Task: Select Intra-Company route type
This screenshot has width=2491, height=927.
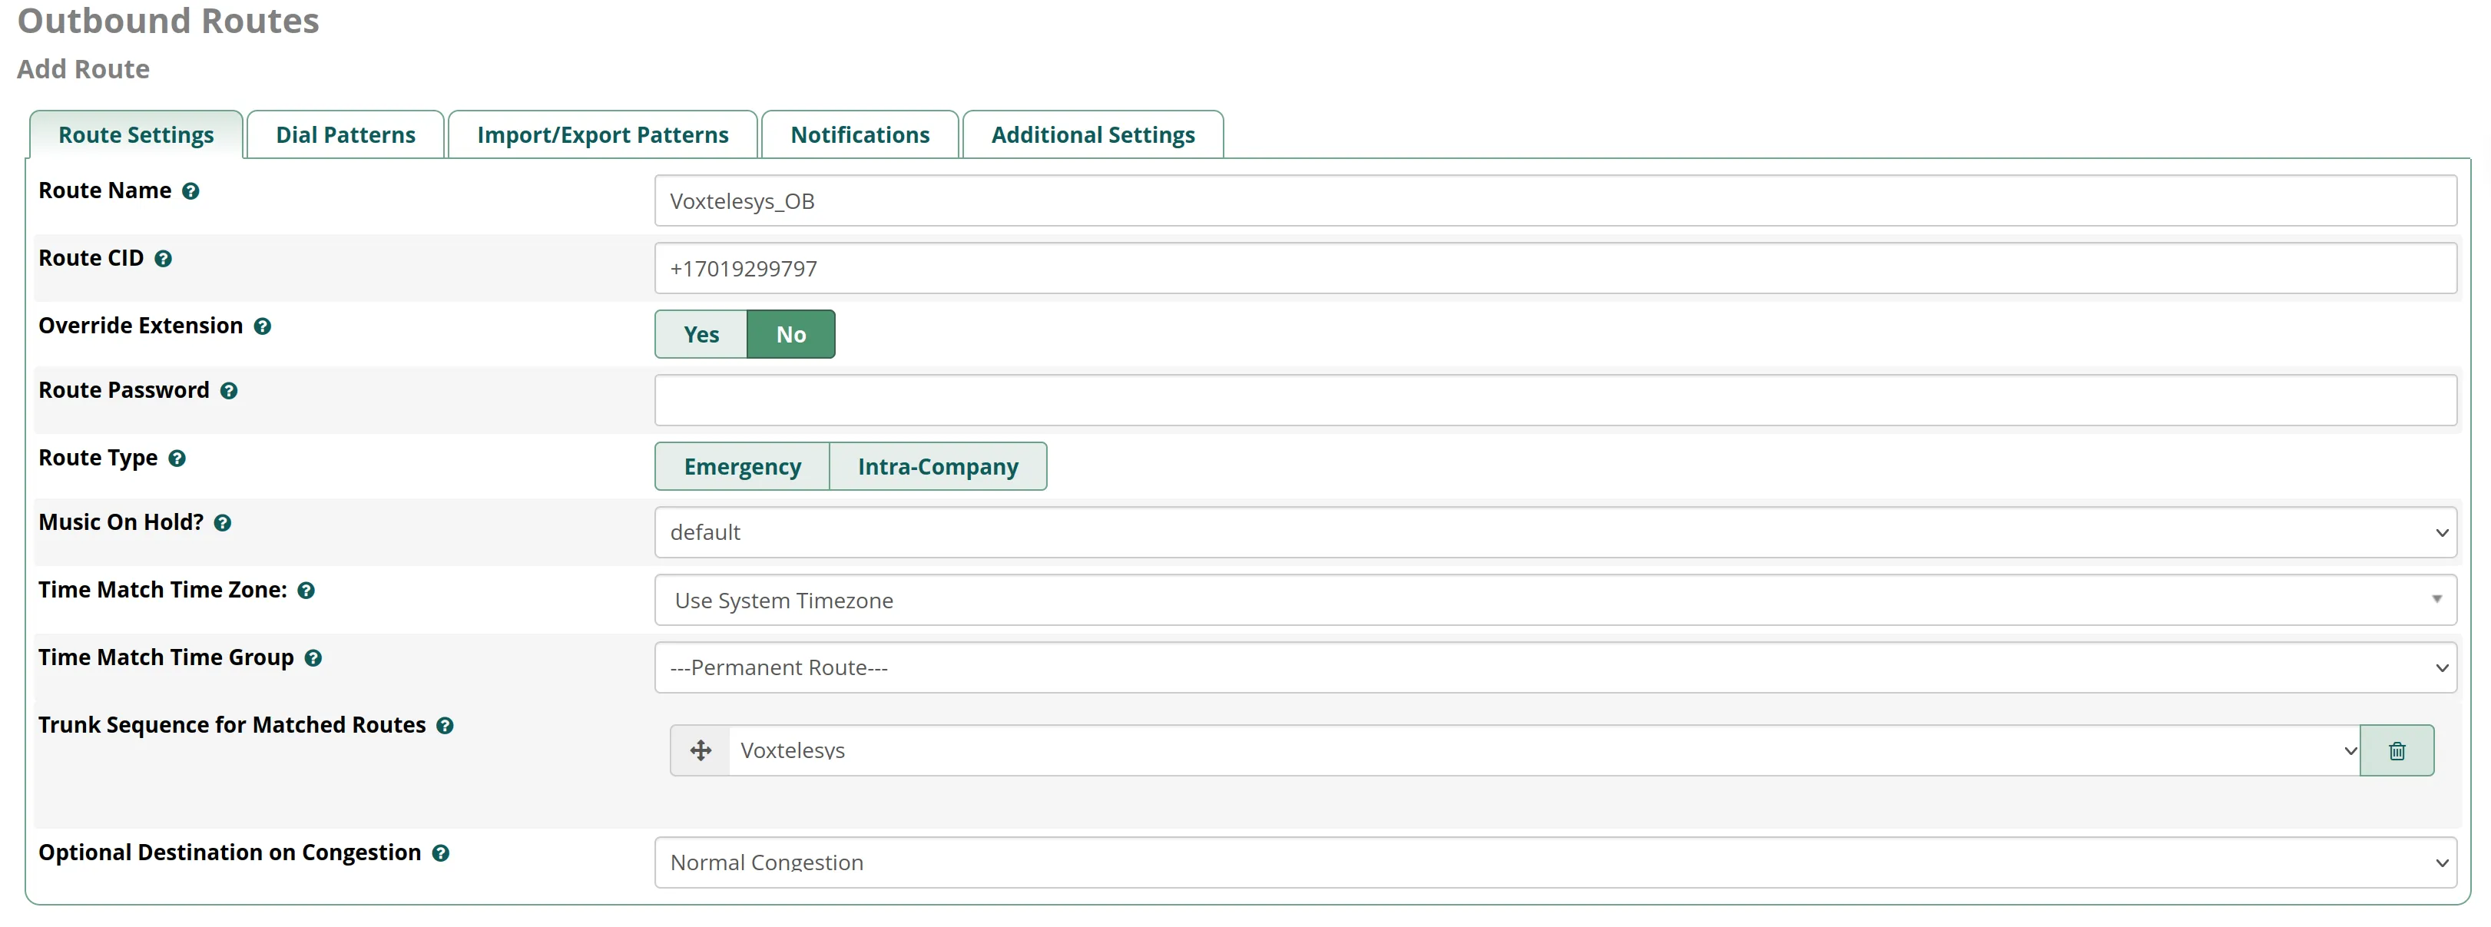Action: pyautogui.click(x=937, y=466)
